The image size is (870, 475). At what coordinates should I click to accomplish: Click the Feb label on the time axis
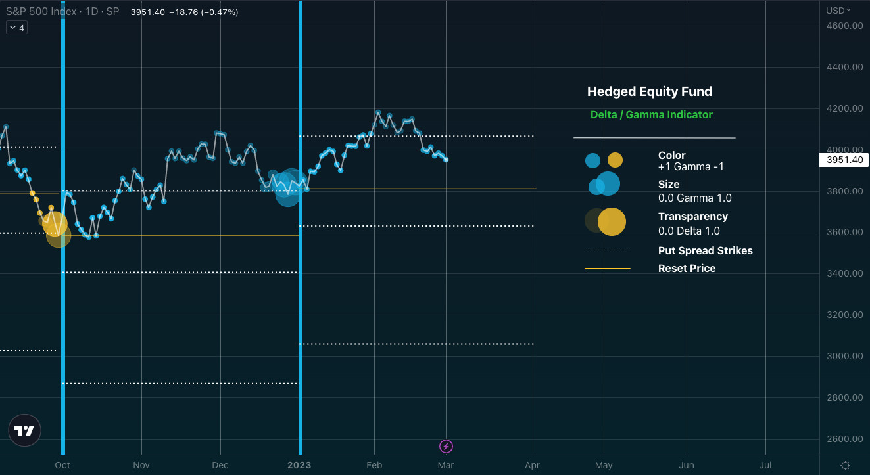374,465
